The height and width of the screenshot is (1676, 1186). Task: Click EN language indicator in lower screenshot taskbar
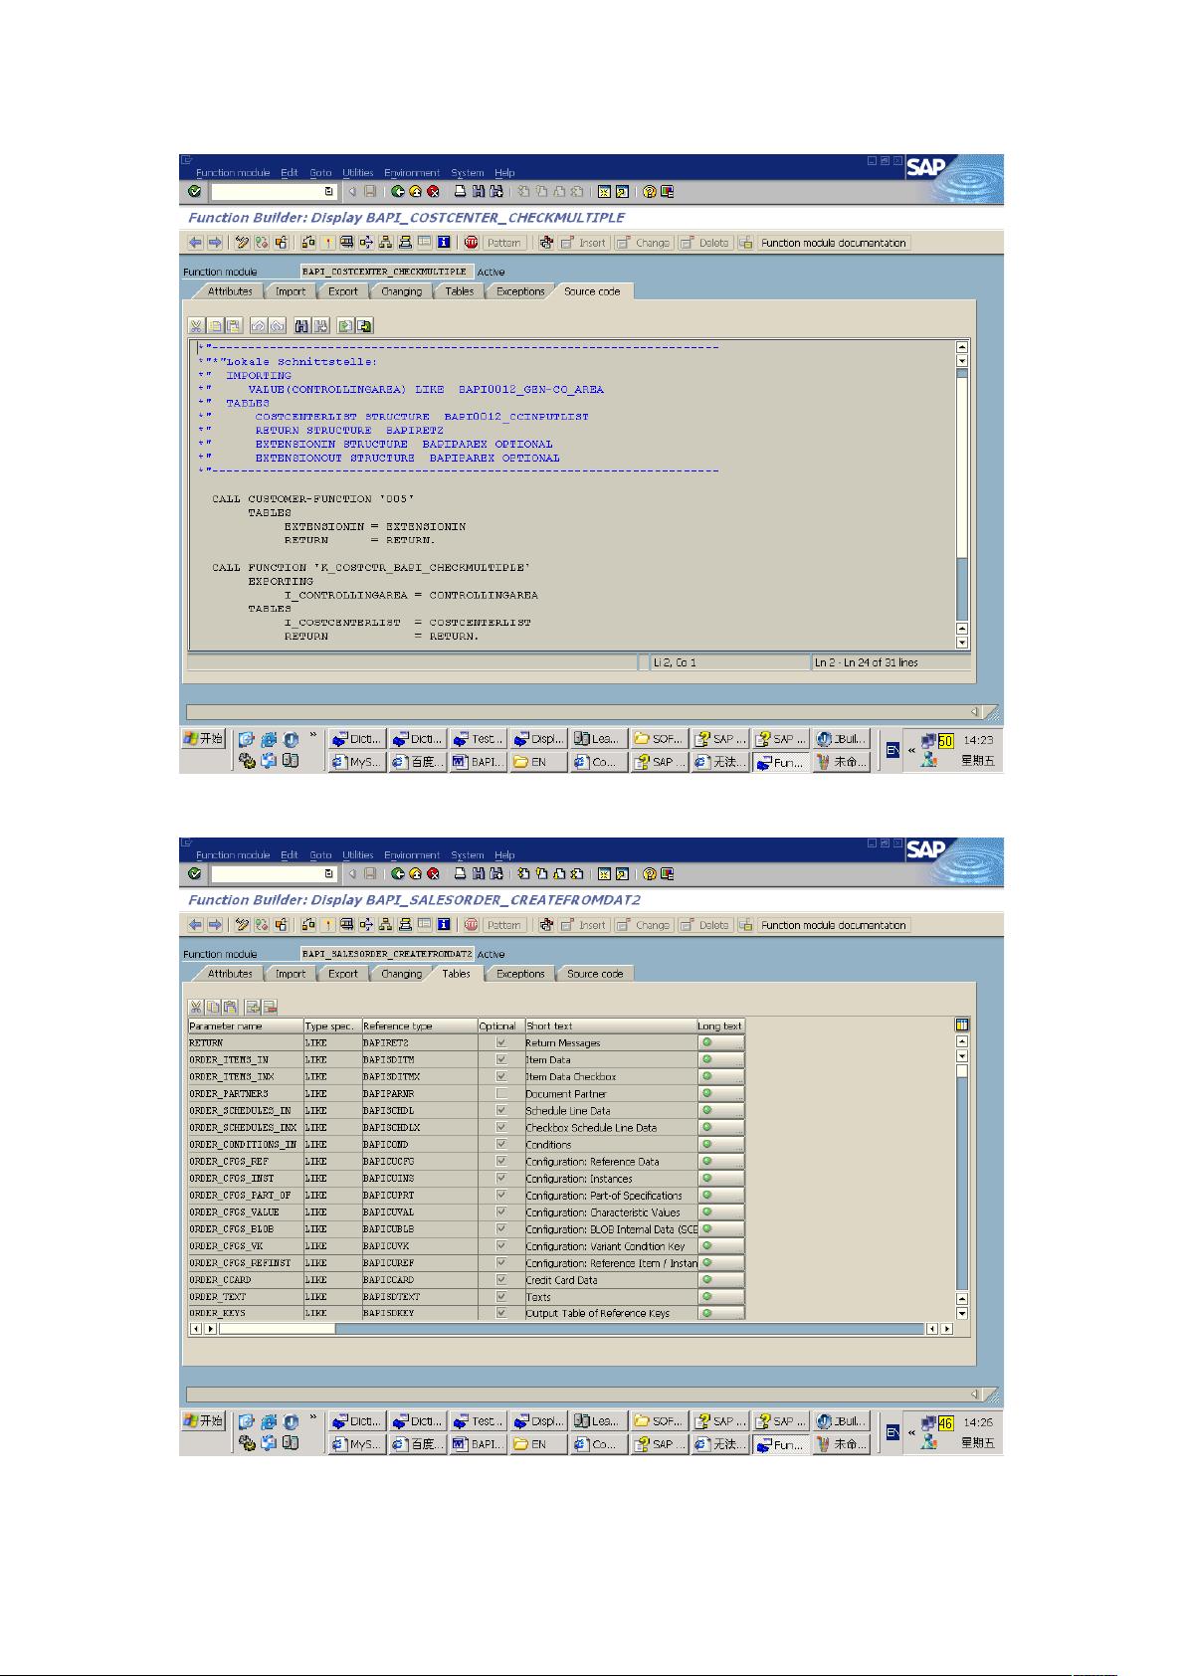[x=892, y=1432]
